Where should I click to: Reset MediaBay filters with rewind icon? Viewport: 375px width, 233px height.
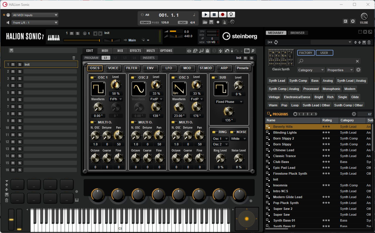click(270, 42)
